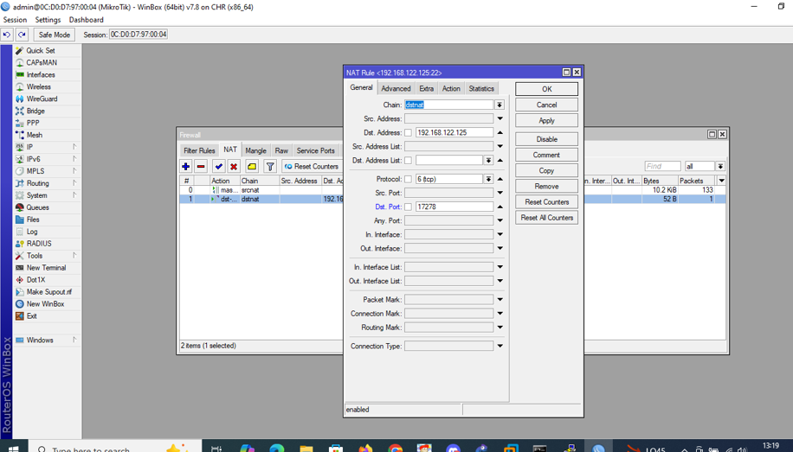Open WireGuard in the sidebar
793x452 pixels.
tap(42, 99)
